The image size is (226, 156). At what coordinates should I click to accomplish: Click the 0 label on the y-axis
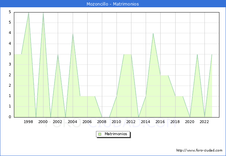(x=10, y=117)
